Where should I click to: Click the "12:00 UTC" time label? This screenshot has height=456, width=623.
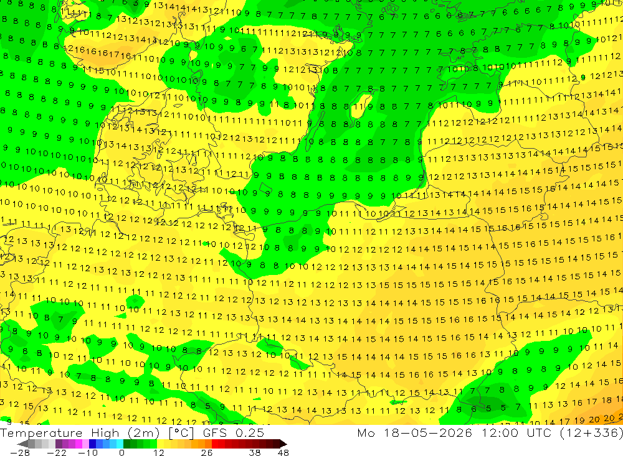click(518, 432)
